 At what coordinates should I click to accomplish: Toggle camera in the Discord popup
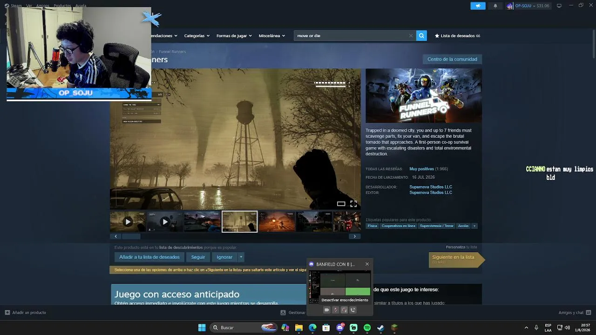(x=327, y=310)
